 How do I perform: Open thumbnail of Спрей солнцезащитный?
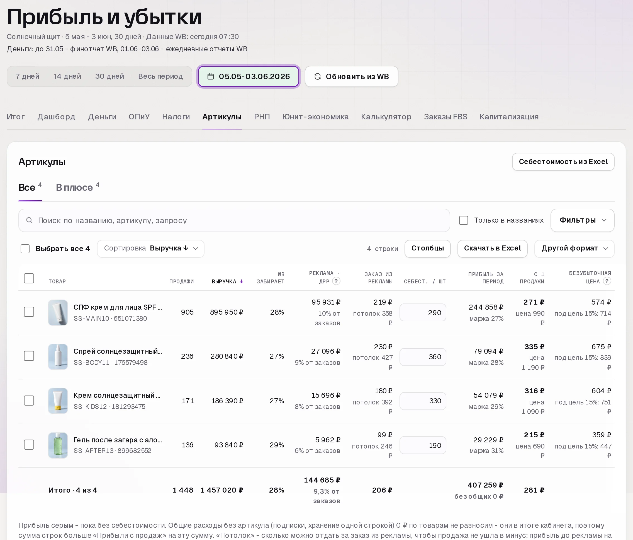pos(58,356)
